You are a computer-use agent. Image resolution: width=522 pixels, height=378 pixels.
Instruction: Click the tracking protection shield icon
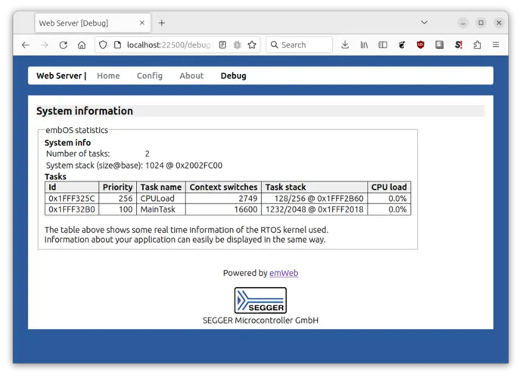click(104, 45)
